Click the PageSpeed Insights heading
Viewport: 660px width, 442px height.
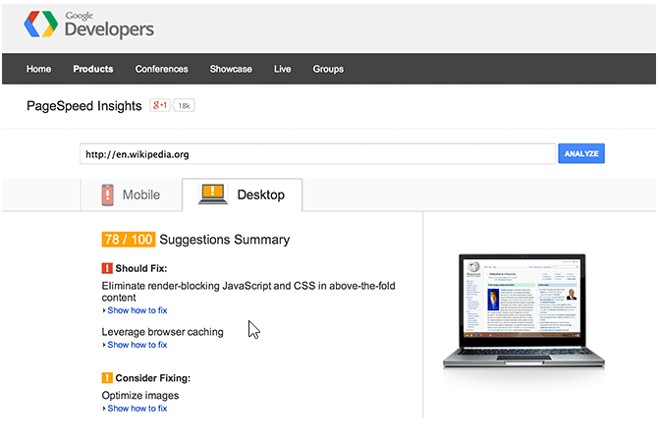[x=84, y=106]
